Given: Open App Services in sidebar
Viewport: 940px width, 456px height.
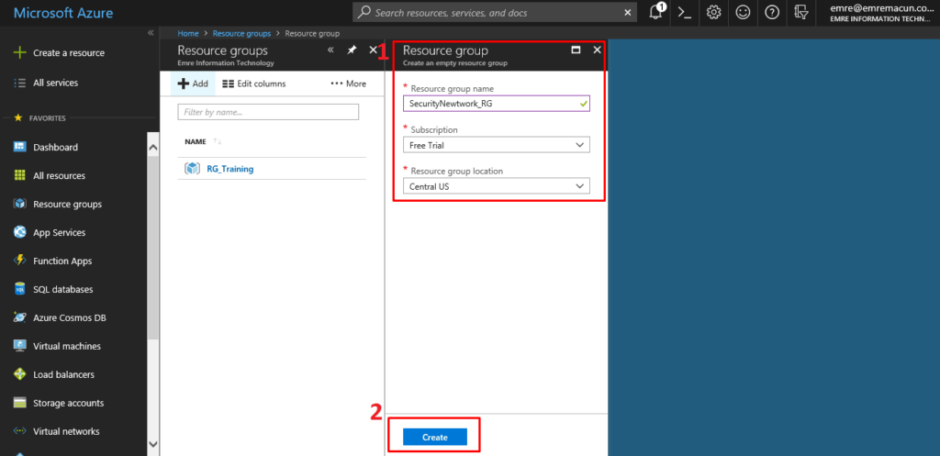Looking at the screenshot, I should [60, 232].
